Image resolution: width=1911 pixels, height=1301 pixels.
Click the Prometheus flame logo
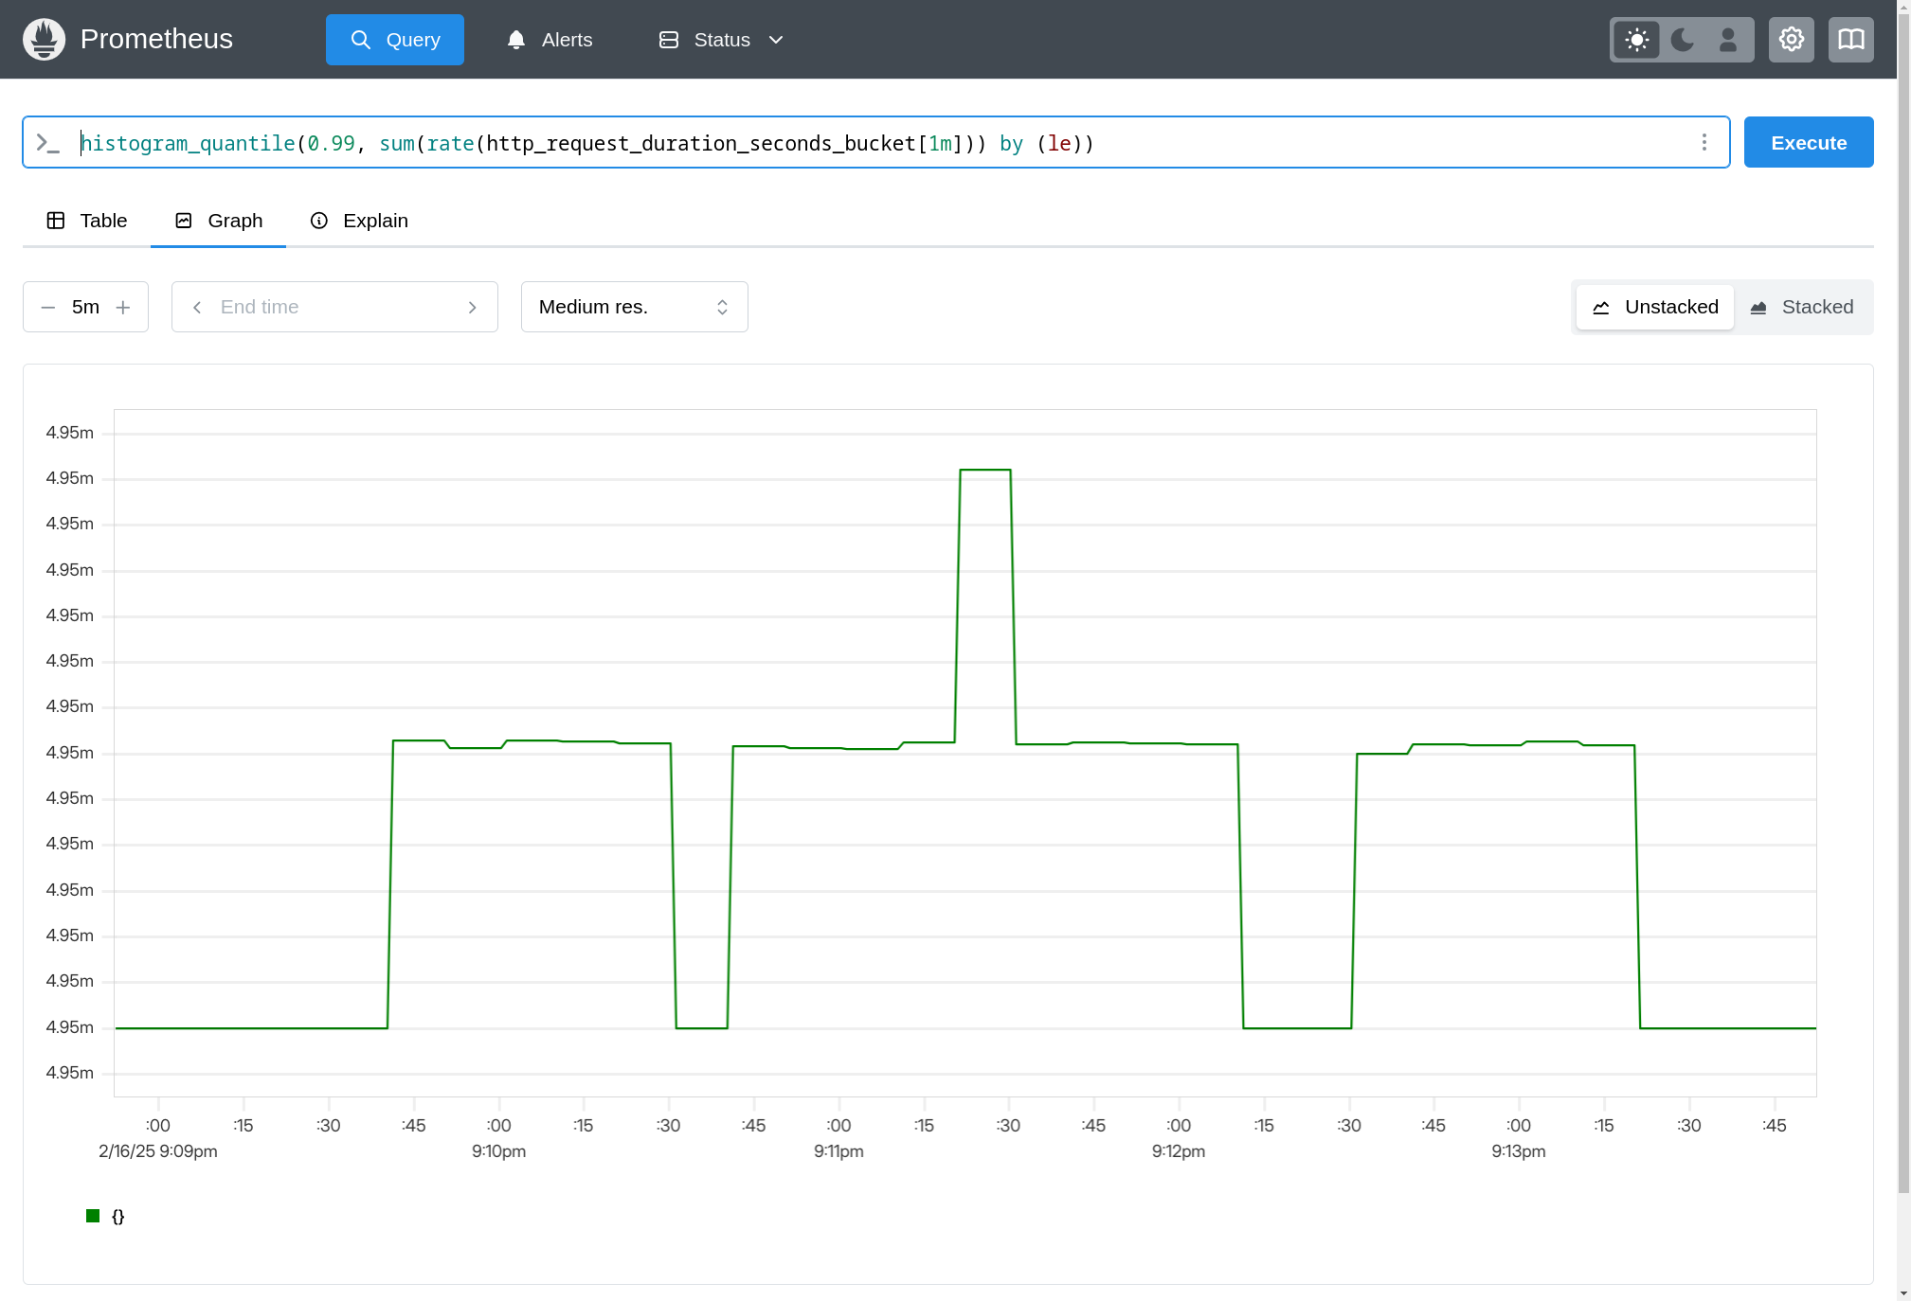[x=44, y=39]
